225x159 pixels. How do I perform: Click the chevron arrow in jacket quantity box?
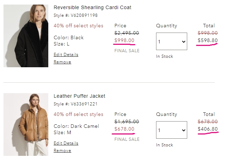(x=183, y=130)
